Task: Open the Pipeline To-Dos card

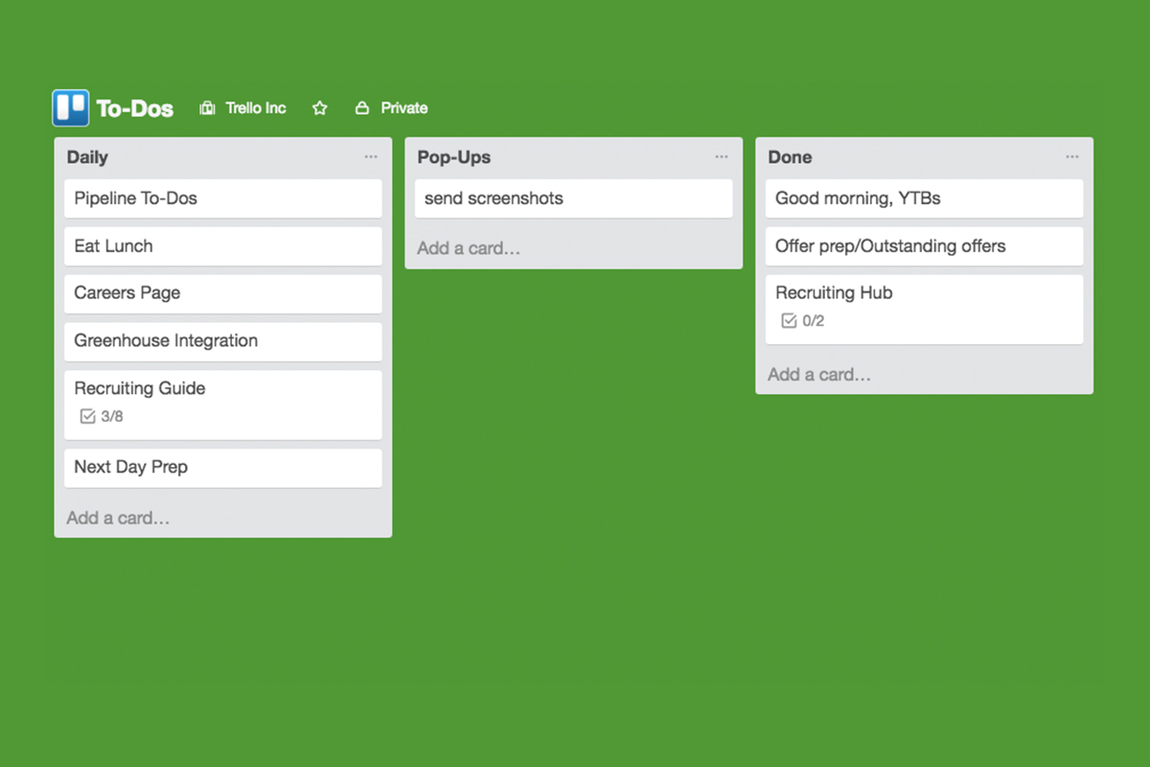Action: tap(223, 198)
